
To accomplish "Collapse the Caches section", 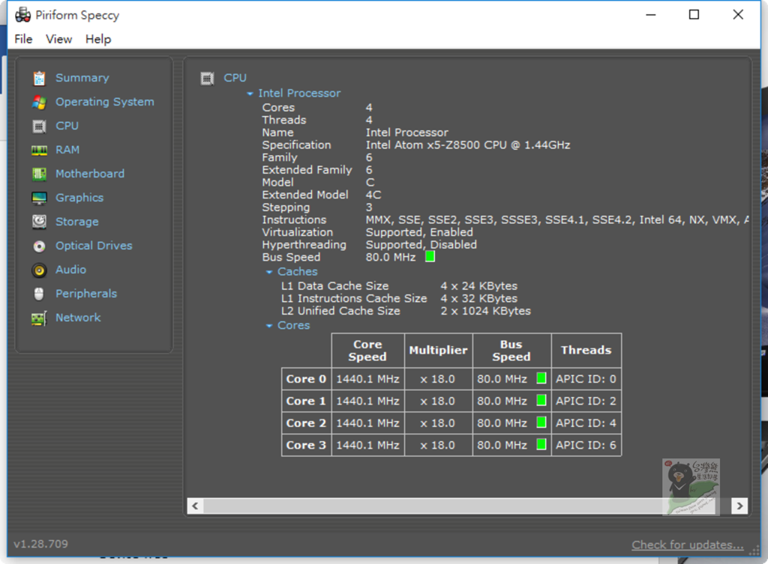I will [270, 272].
